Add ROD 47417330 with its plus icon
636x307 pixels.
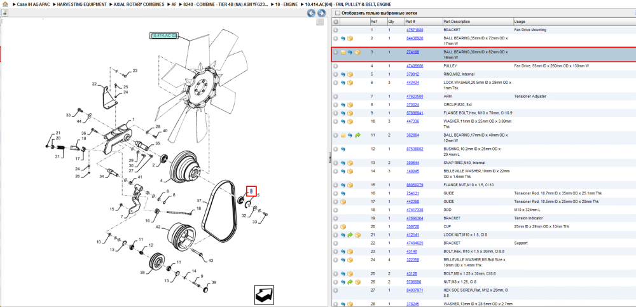point(335,210)
